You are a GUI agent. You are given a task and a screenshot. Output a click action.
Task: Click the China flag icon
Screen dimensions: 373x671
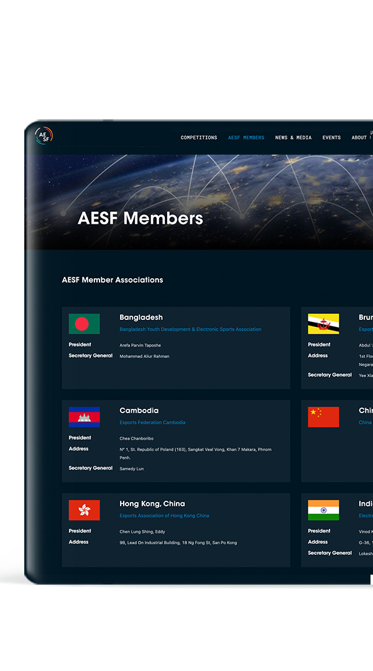pos(323,417)
